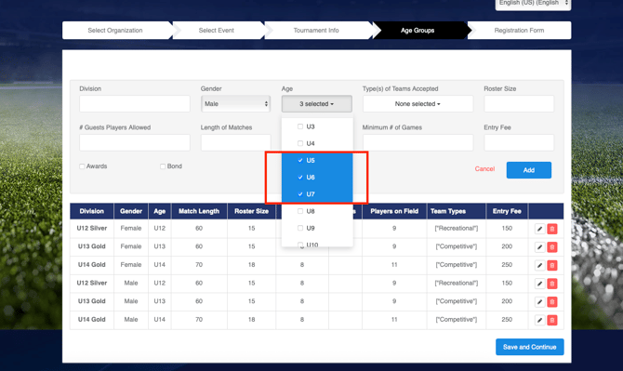Focus the Length of Matches field
This screenshot has width=623, height=371.
[235, 142]
